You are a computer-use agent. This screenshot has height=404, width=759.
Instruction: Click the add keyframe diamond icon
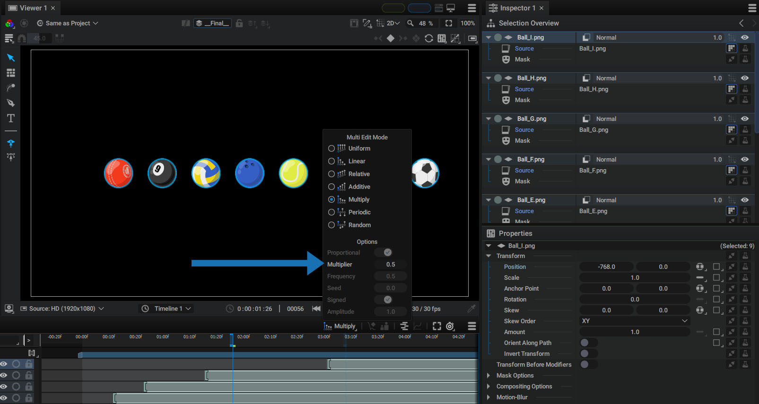391,38
